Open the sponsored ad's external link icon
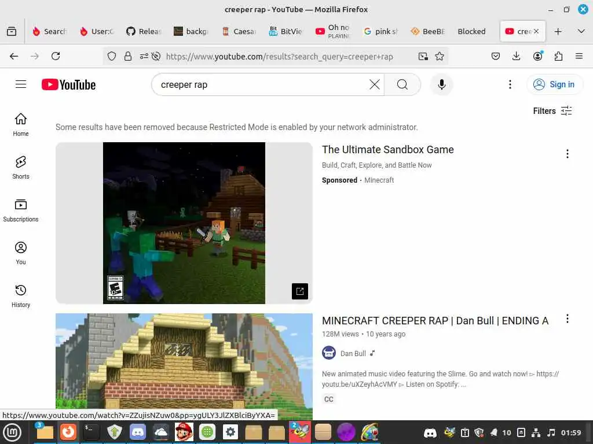The width and height of the screenshot is (593, 444). (x=300, y=291)
